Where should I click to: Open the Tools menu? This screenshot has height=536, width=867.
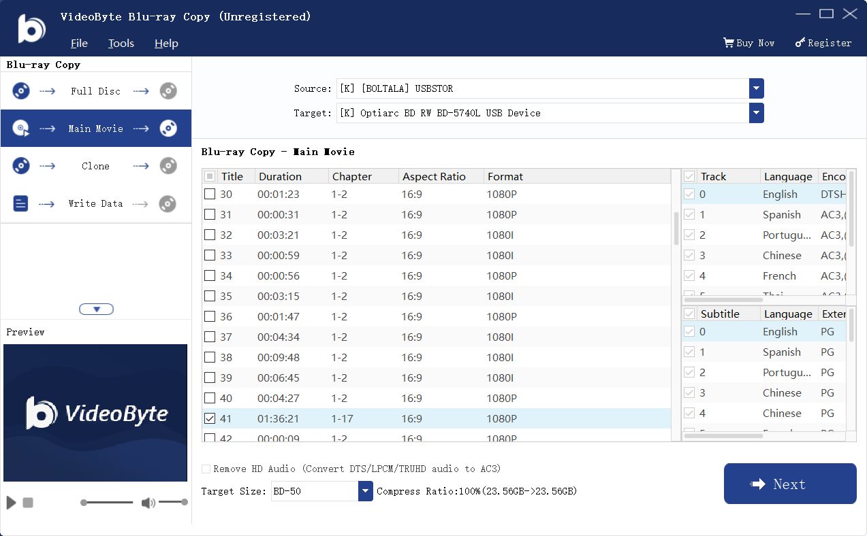tap(121, 43)
